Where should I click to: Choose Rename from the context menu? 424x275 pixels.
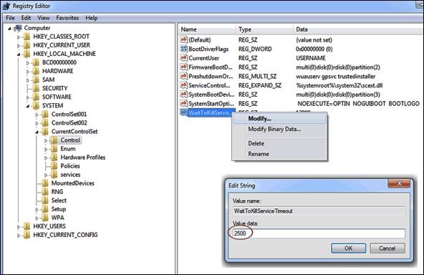point(279,154)
